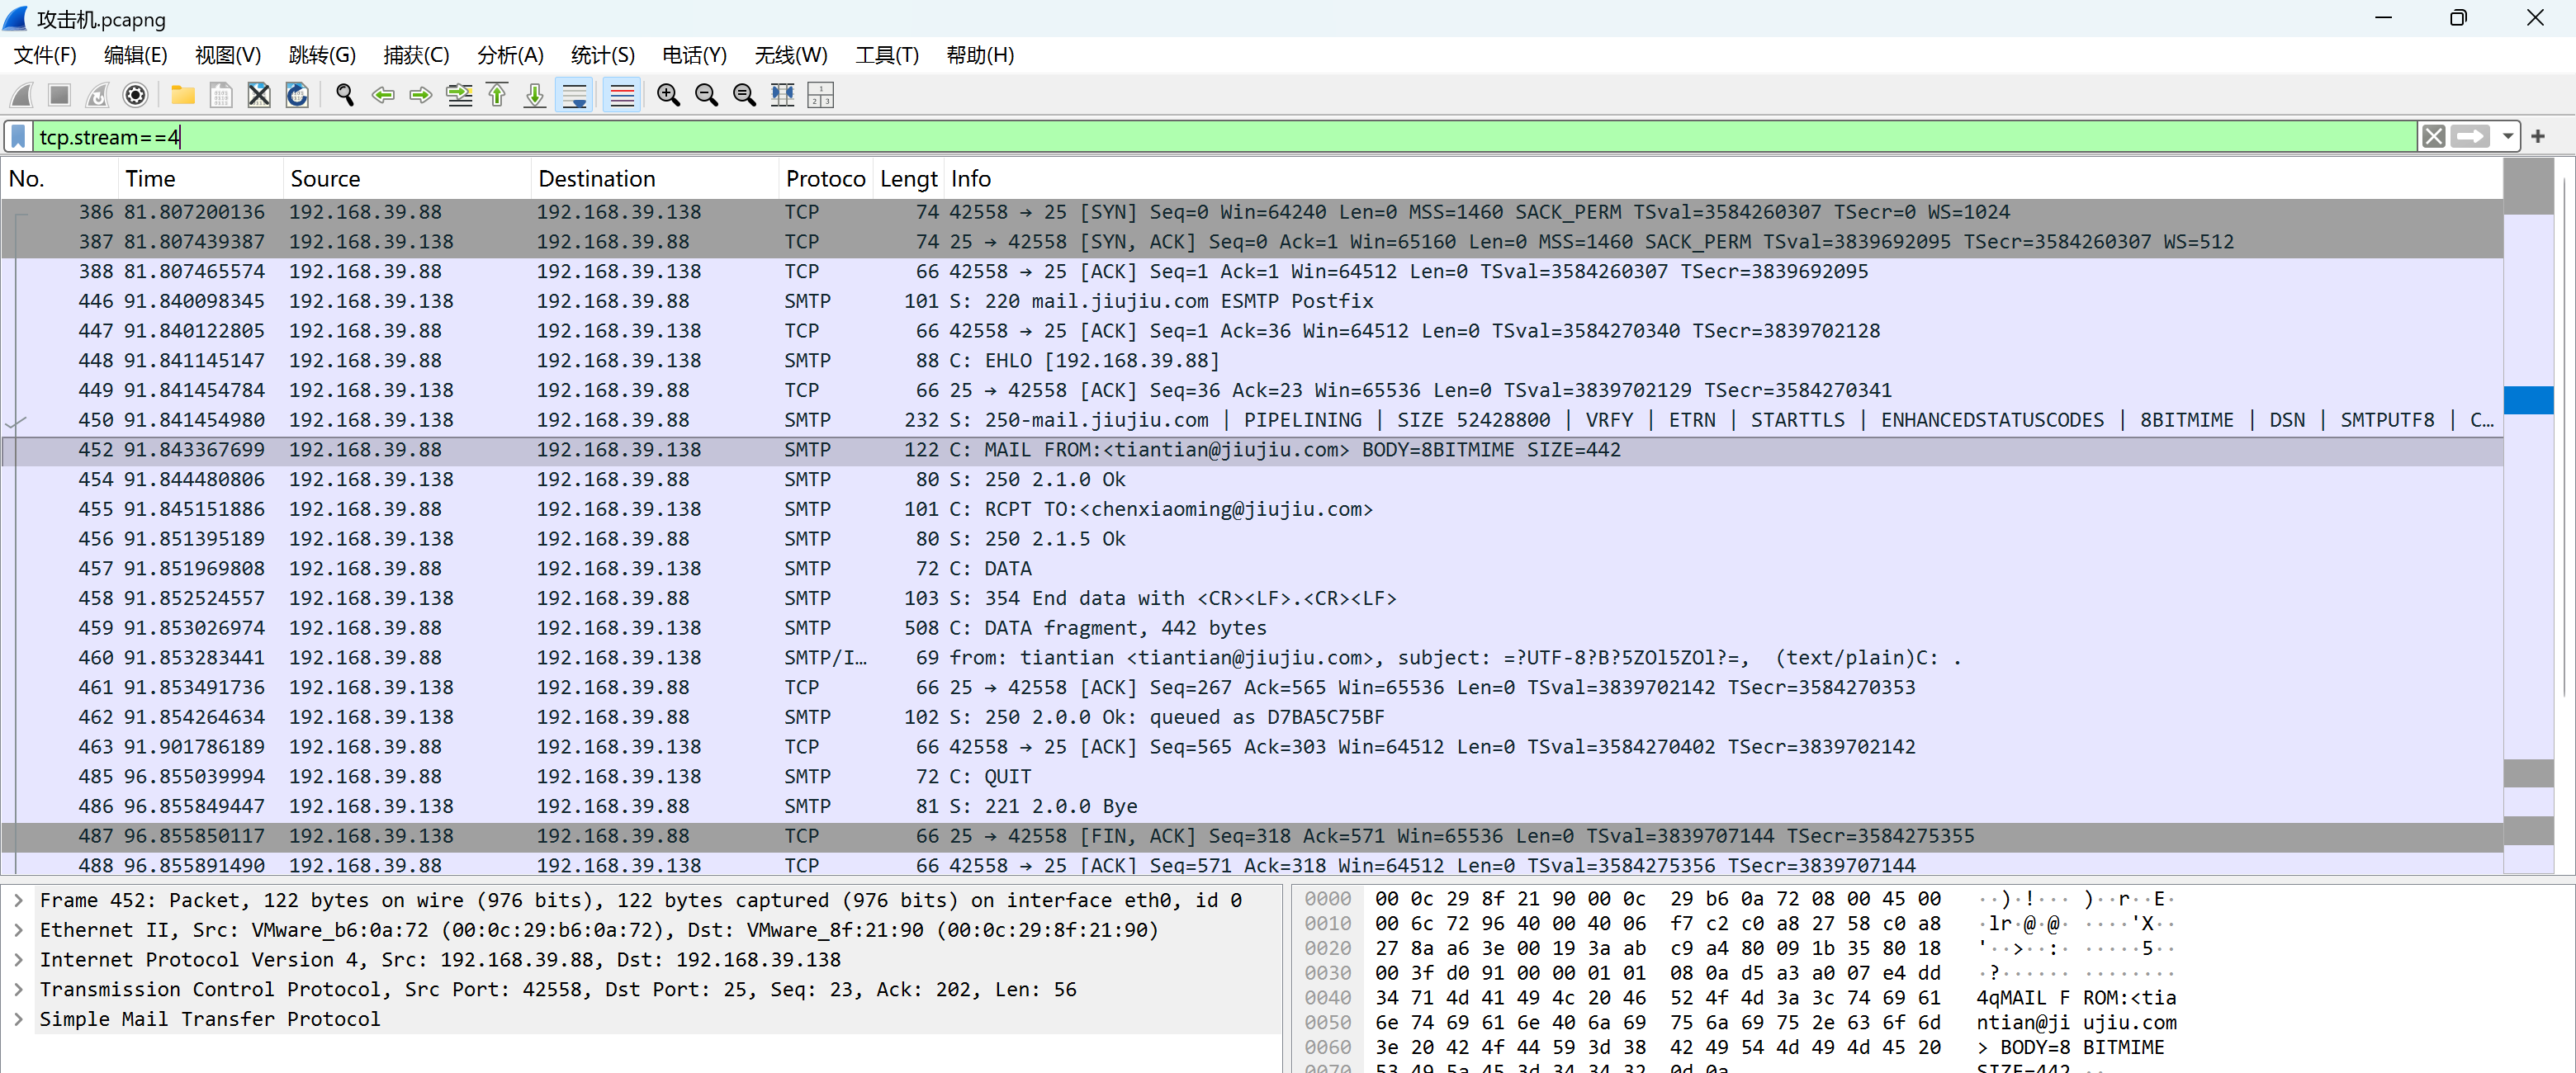Expand Transmission Control Protocol layer
Image resolution: width=2576 pixels, height=1073 pixels.
click(x=18, y=989)
